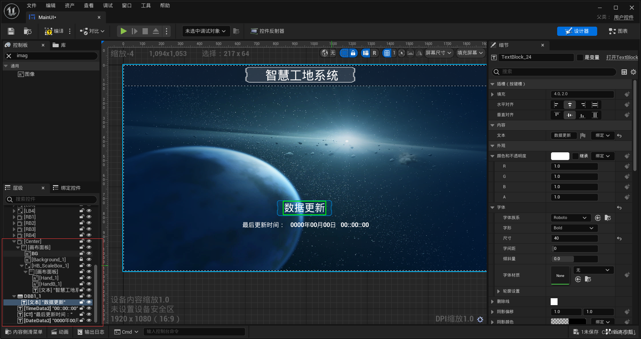Screen dimensions: 641x339
Task: Expand 轮廓设置 outline settings
Action: click(498, 291)
